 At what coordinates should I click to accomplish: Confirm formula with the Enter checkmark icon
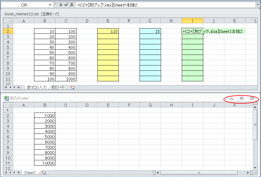tap(66, 5)
